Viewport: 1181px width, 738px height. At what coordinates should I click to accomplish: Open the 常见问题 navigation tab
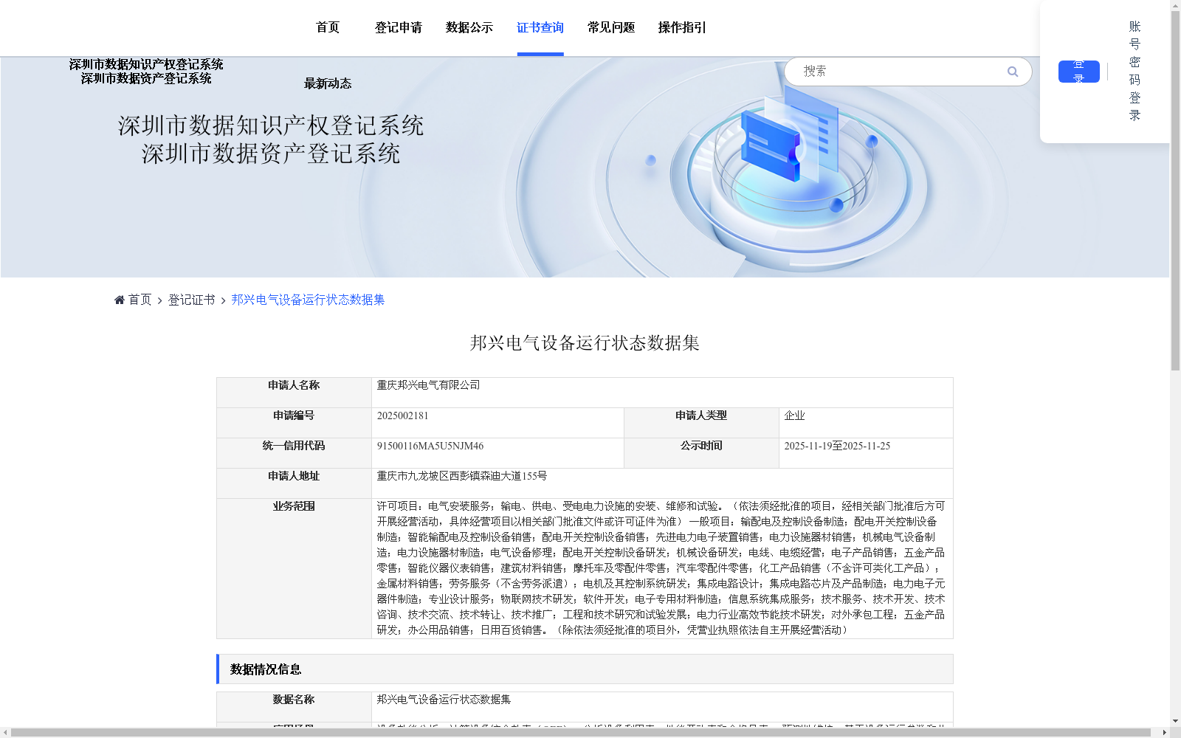(x=611, y=27)
